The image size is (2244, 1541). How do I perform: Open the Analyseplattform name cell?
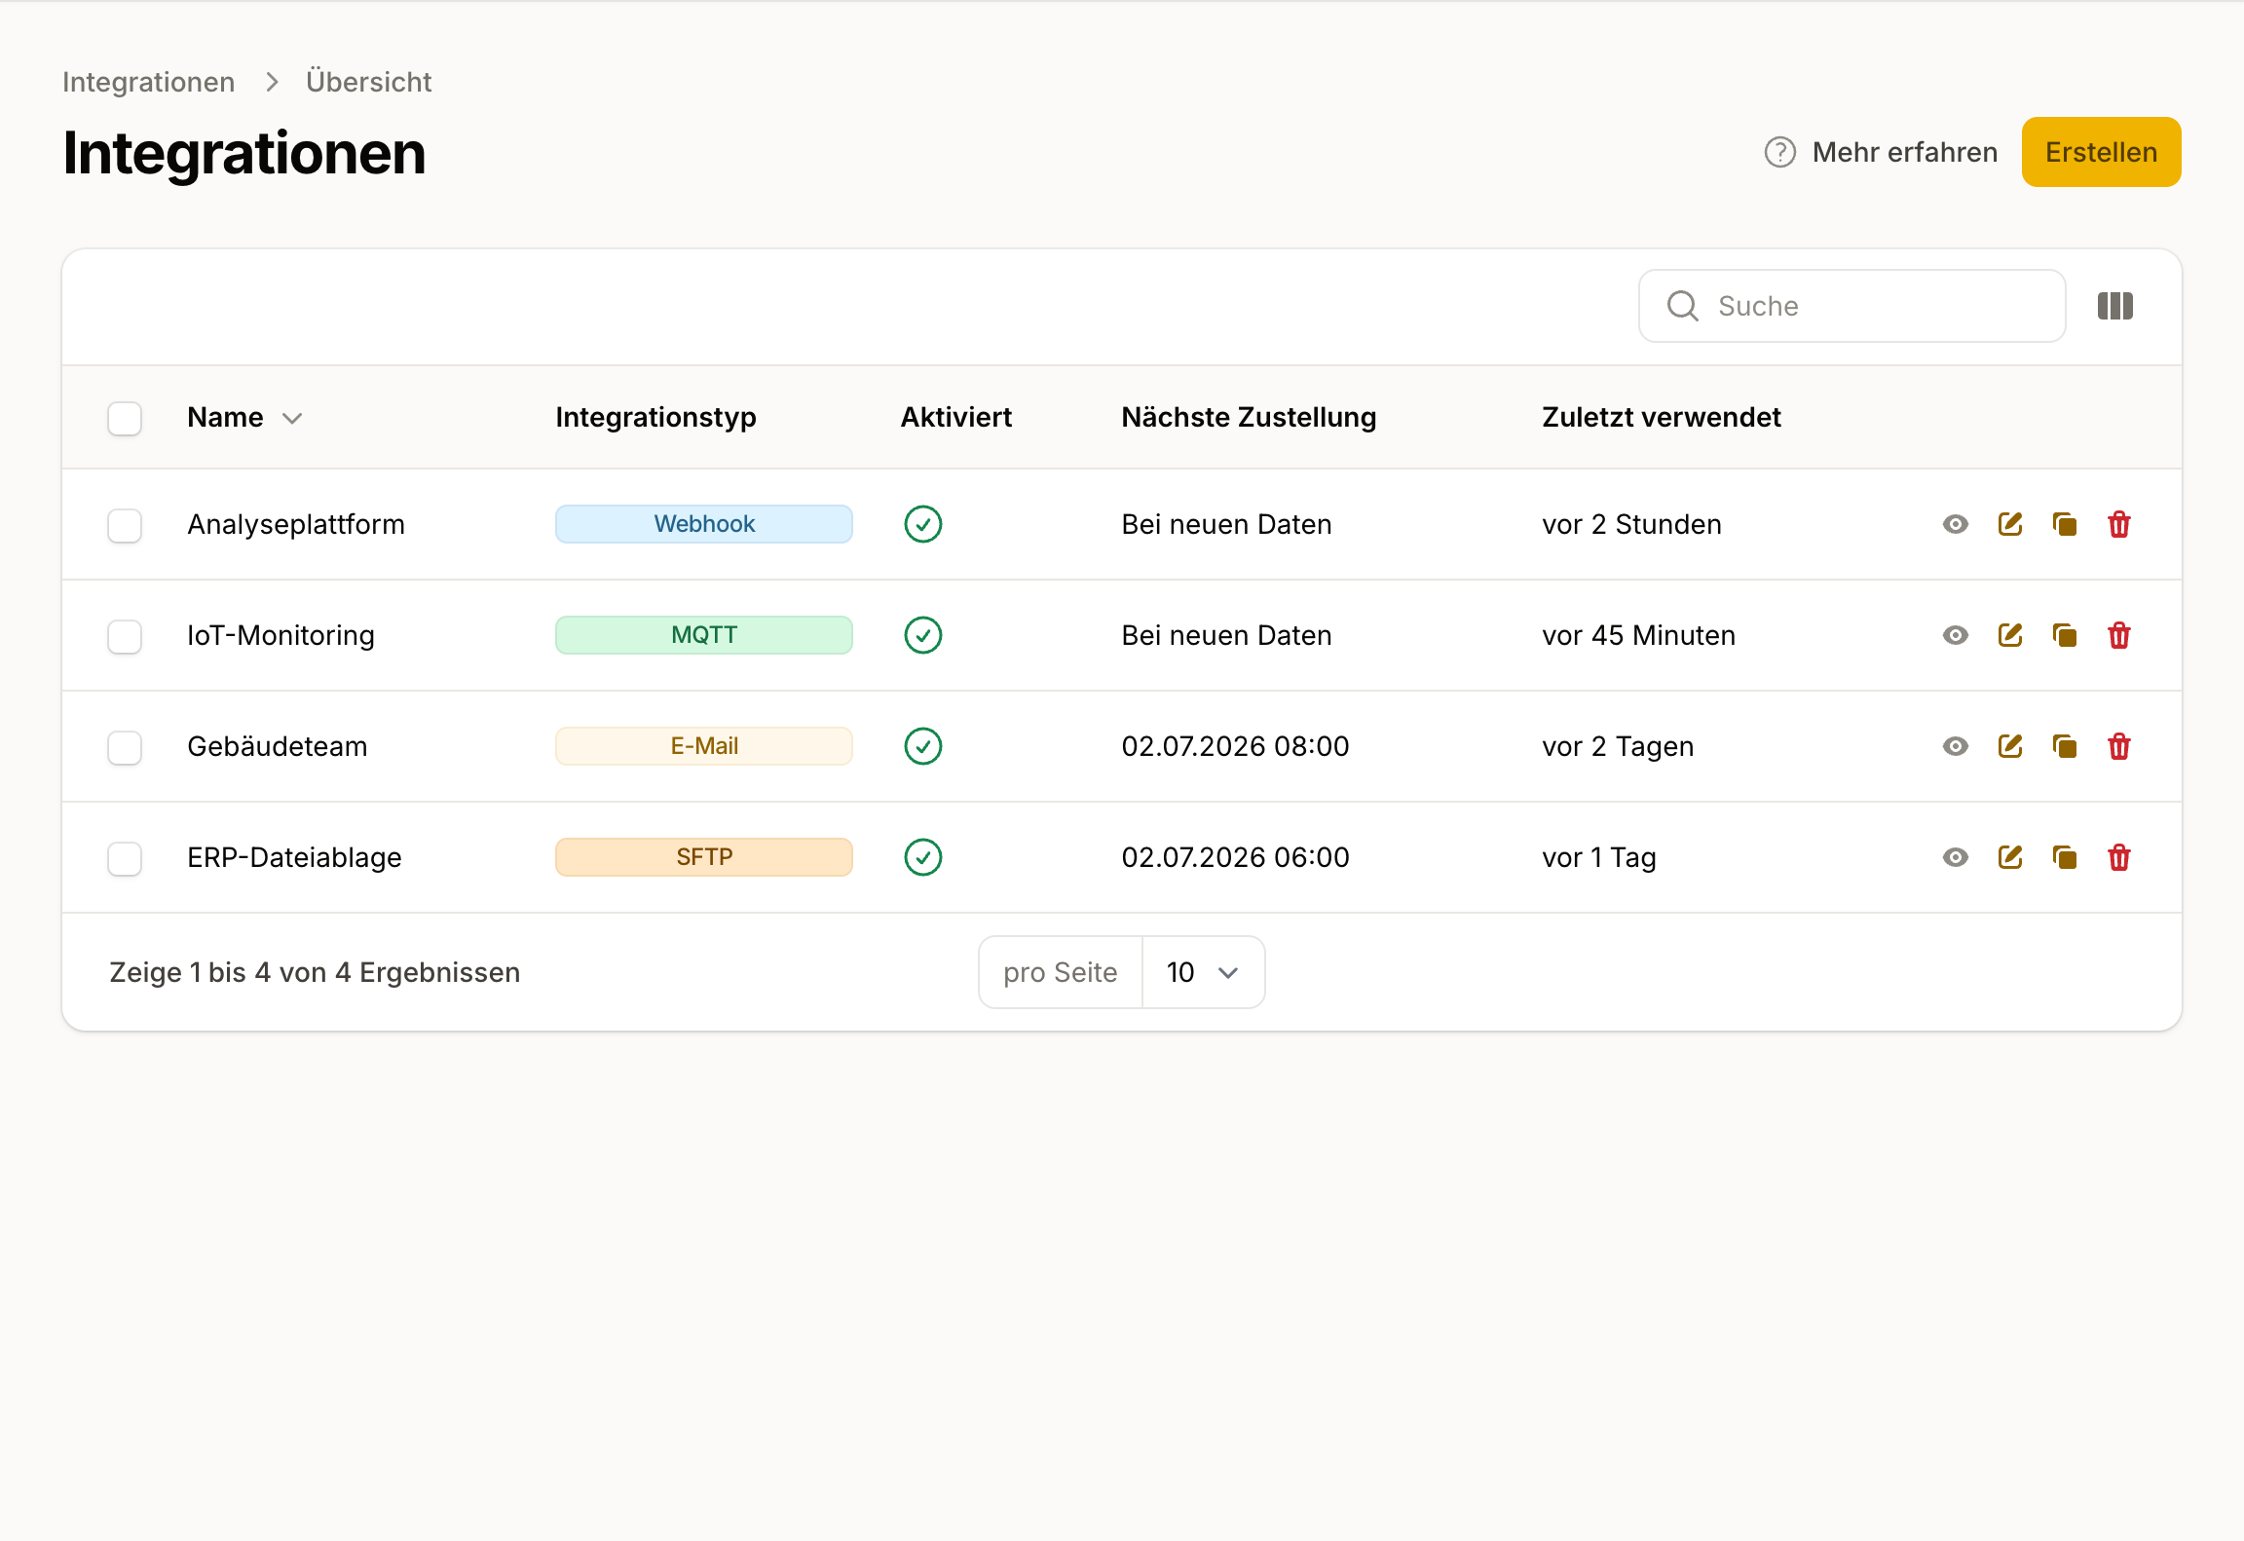click(x=296, y=524)
